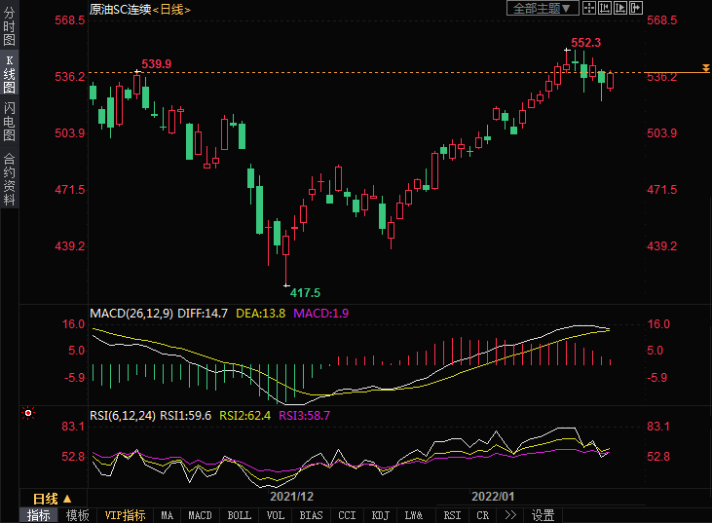Click the orange double-arrow price marker
This screenshot has width=712, height=523.
[x=705, y=69]
